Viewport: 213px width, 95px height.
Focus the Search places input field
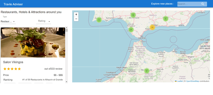[x=189, y=4]
